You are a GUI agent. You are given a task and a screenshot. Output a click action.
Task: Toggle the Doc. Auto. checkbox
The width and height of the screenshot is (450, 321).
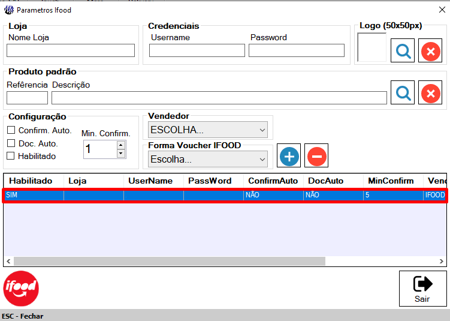click(11, 143)
